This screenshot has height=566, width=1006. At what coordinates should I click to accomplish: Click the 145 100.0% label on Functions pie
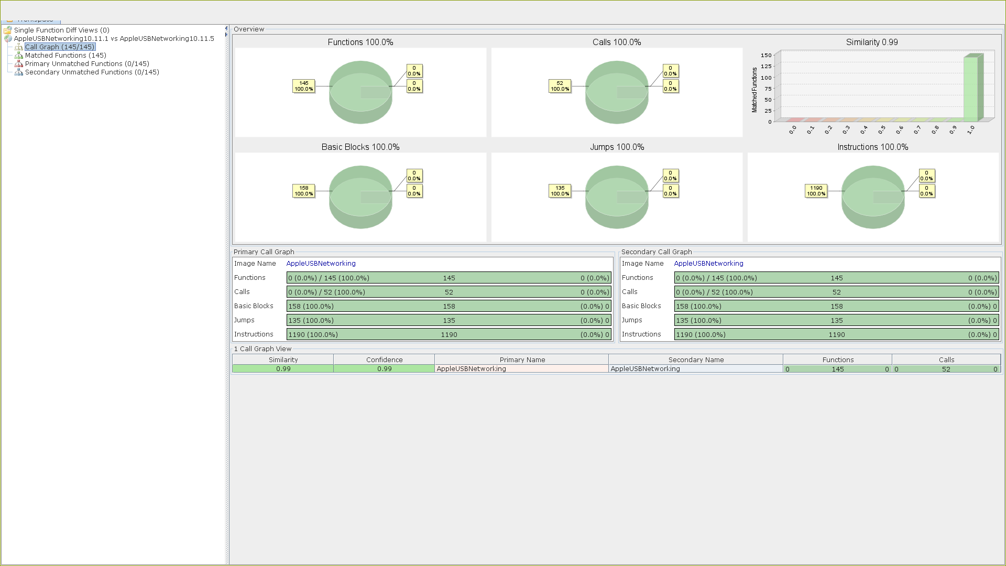[x=304, y=86]
